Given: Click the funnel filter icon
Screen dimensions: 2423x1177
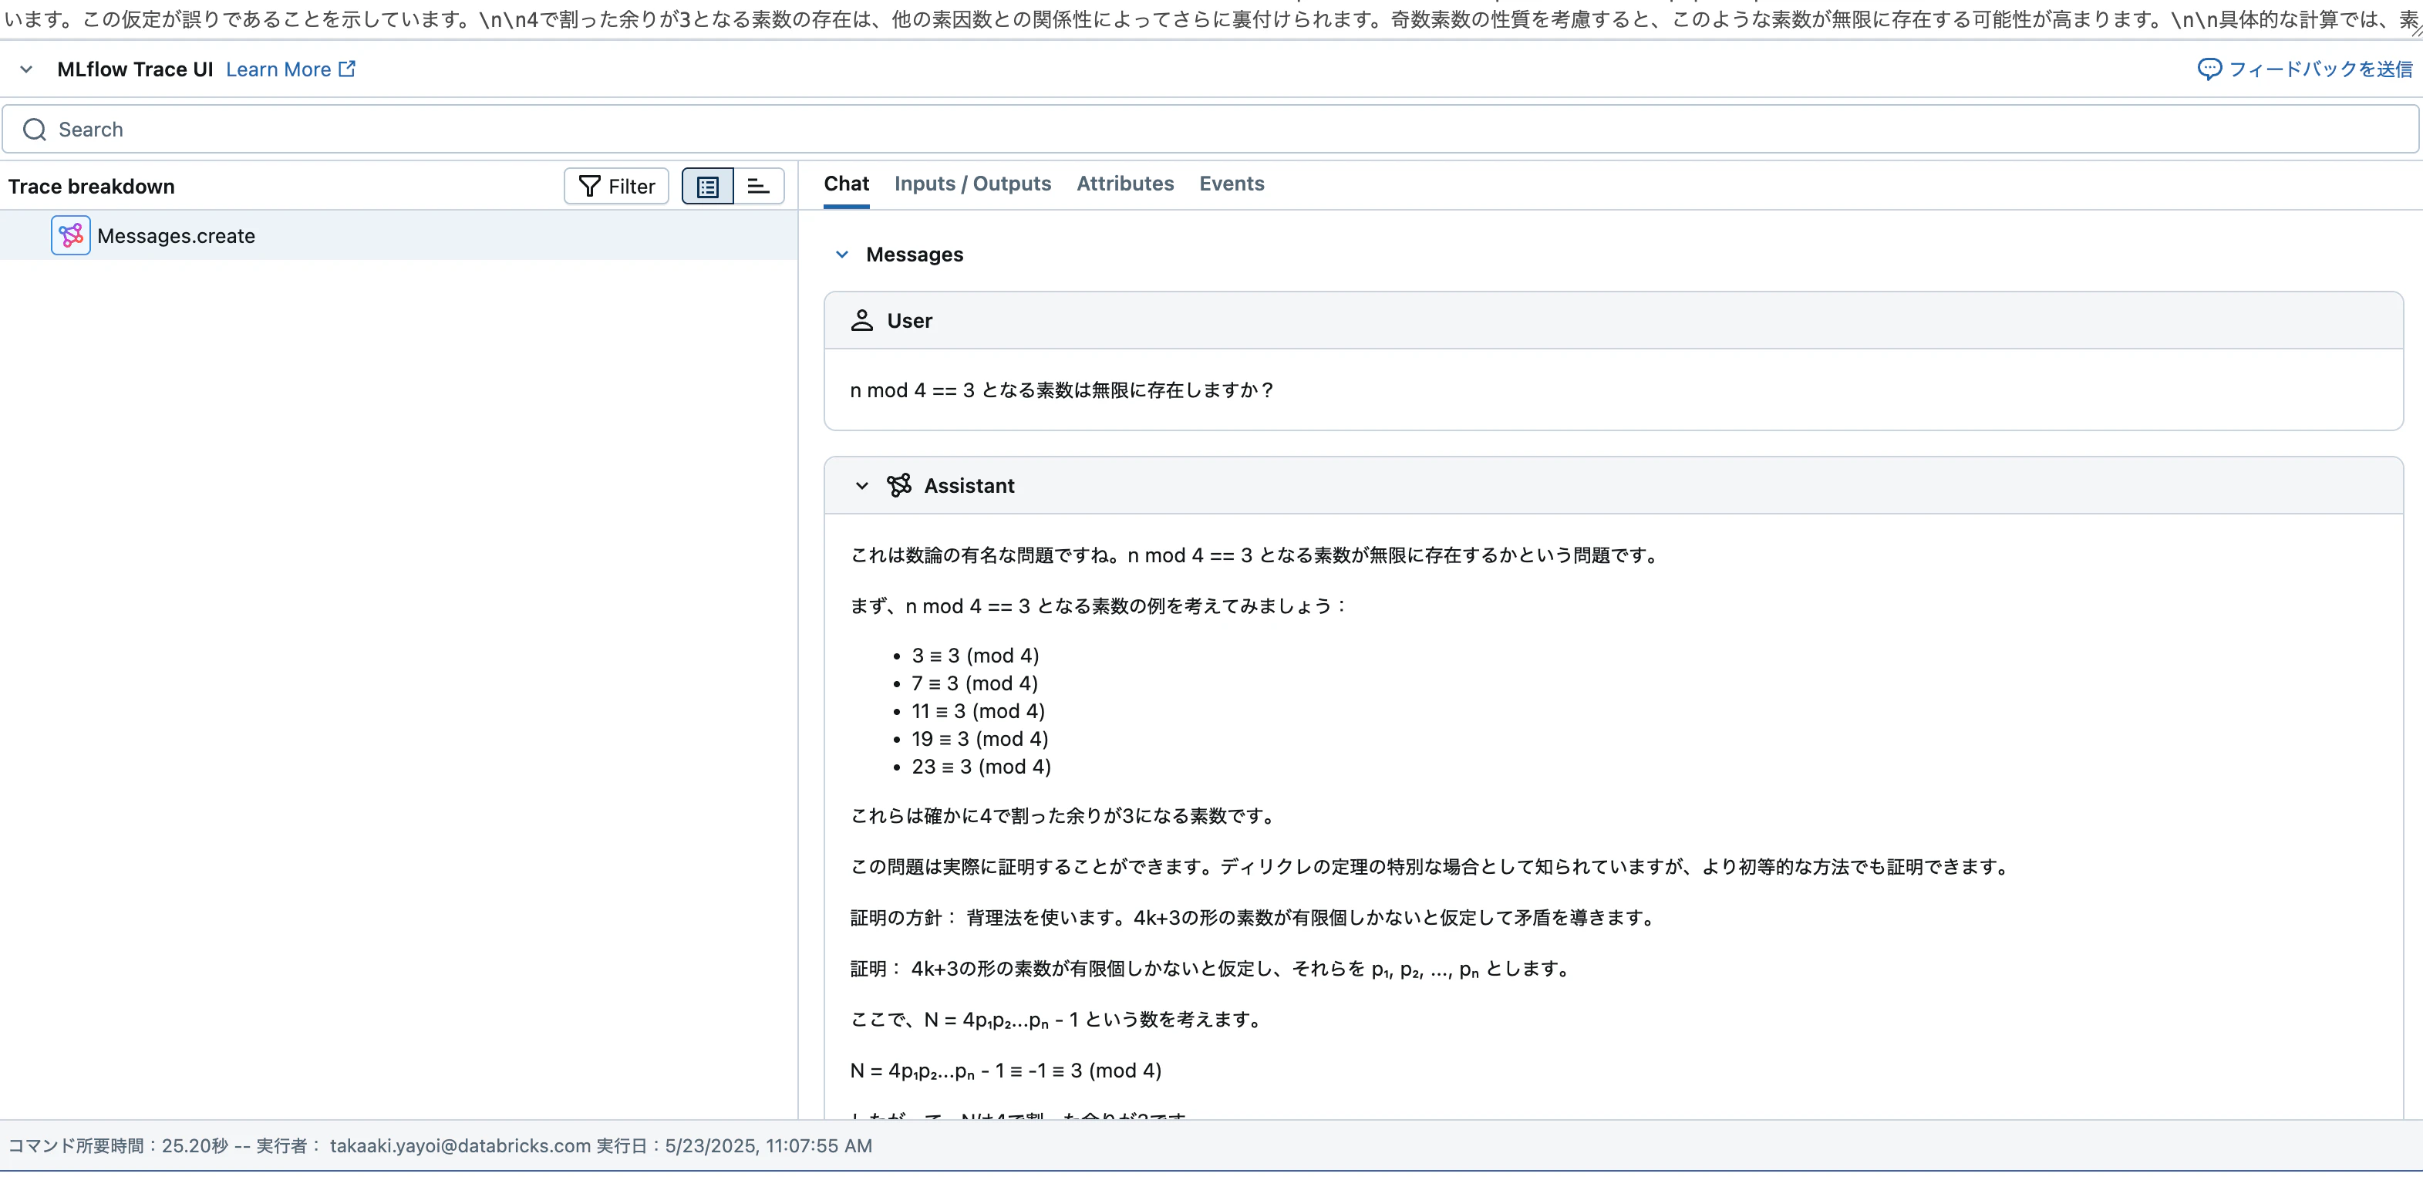Looking at the screenshot, I should 589,187.
